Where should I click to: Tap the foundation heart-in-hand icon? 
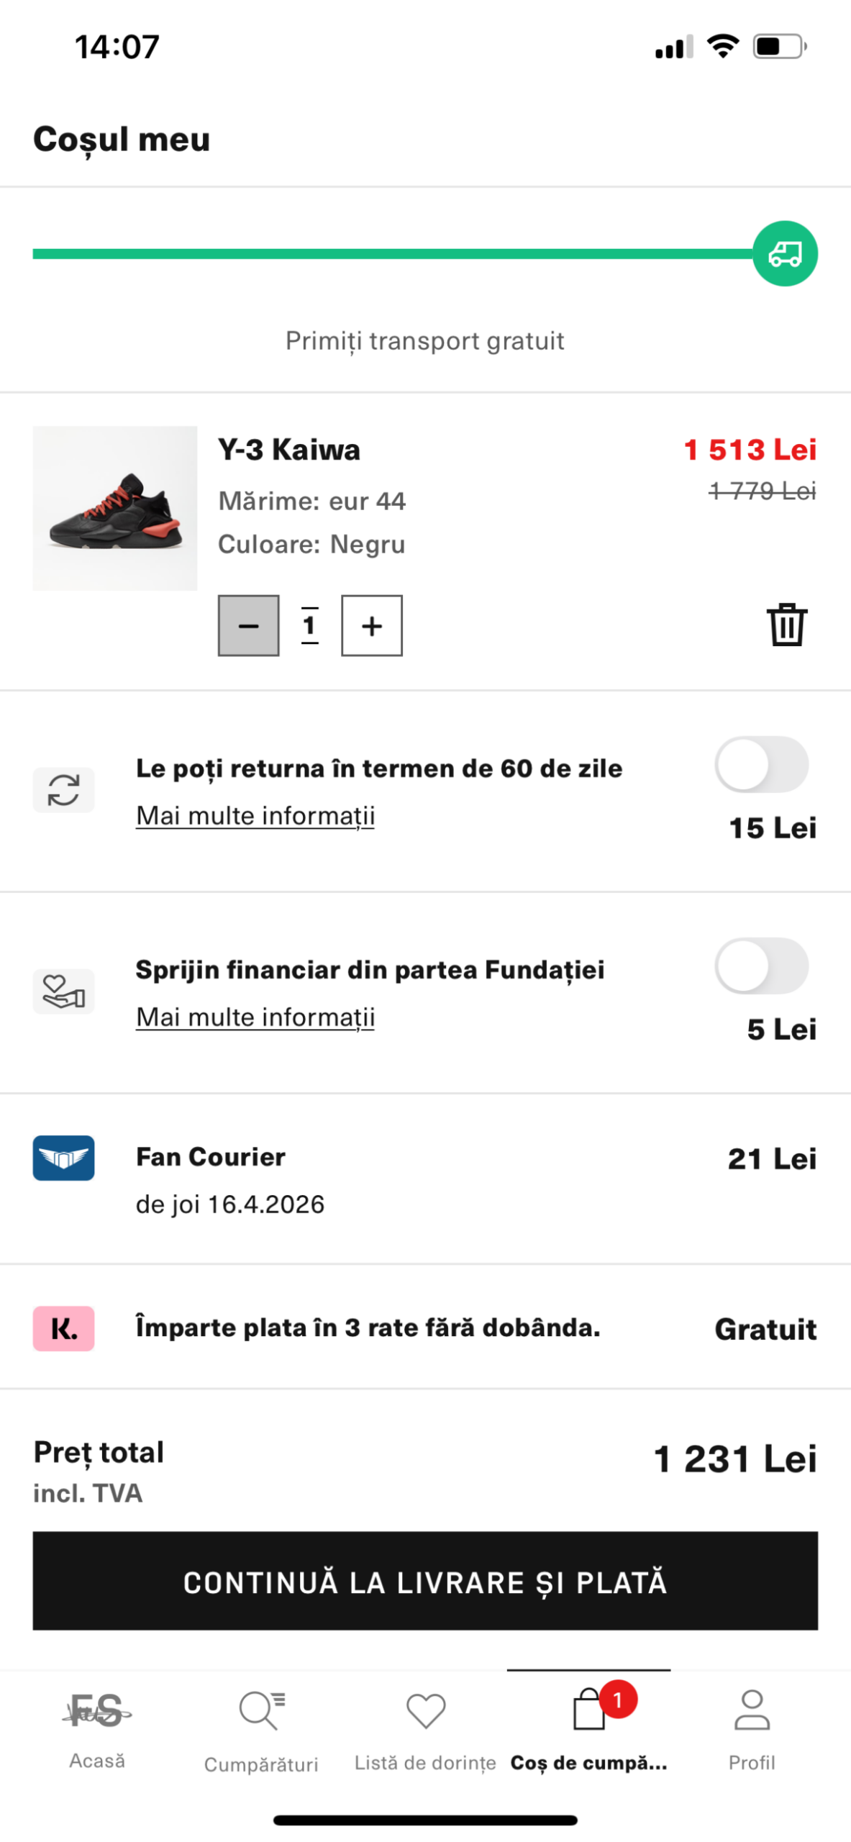click(x=63, y=991)
